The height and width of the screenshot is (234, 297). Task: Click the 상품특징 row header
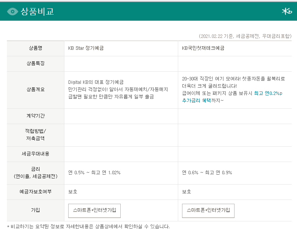35,63
